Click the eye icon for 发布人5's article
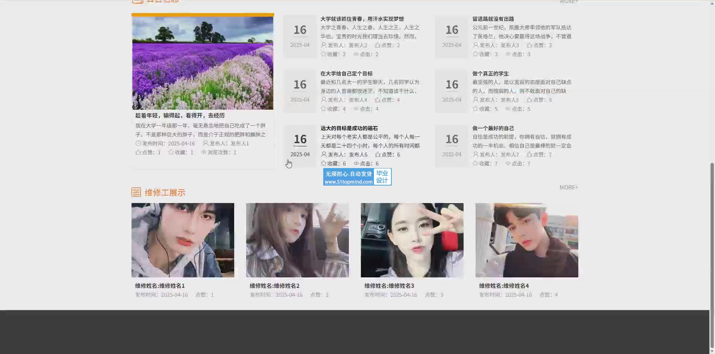This screenshot has width=715, height=354. 508,109
